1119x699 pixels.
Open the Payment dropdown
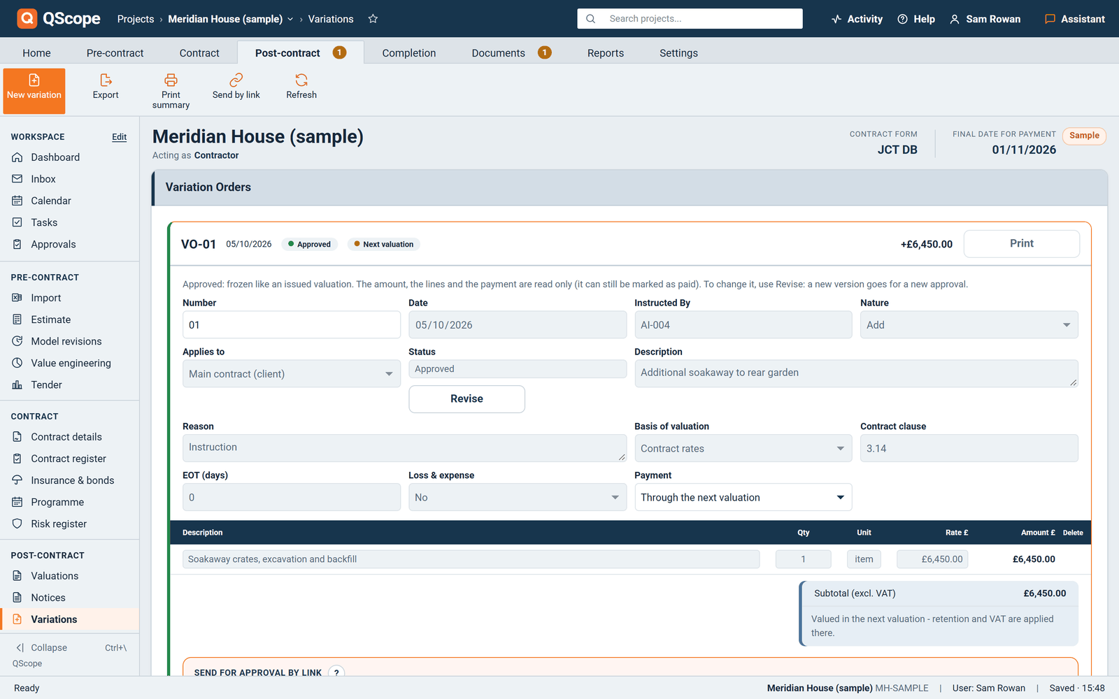(x=743, y=497)
